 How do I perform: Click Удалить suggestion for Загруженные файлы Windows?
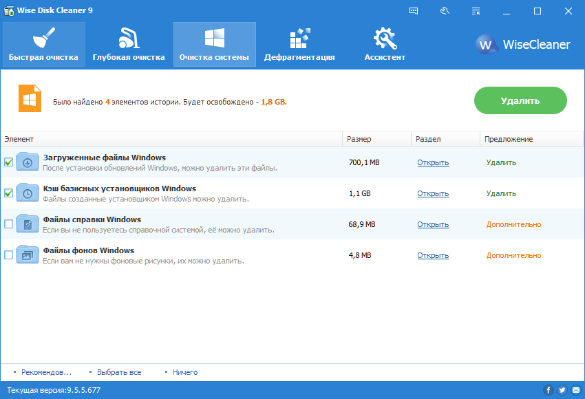501,162
